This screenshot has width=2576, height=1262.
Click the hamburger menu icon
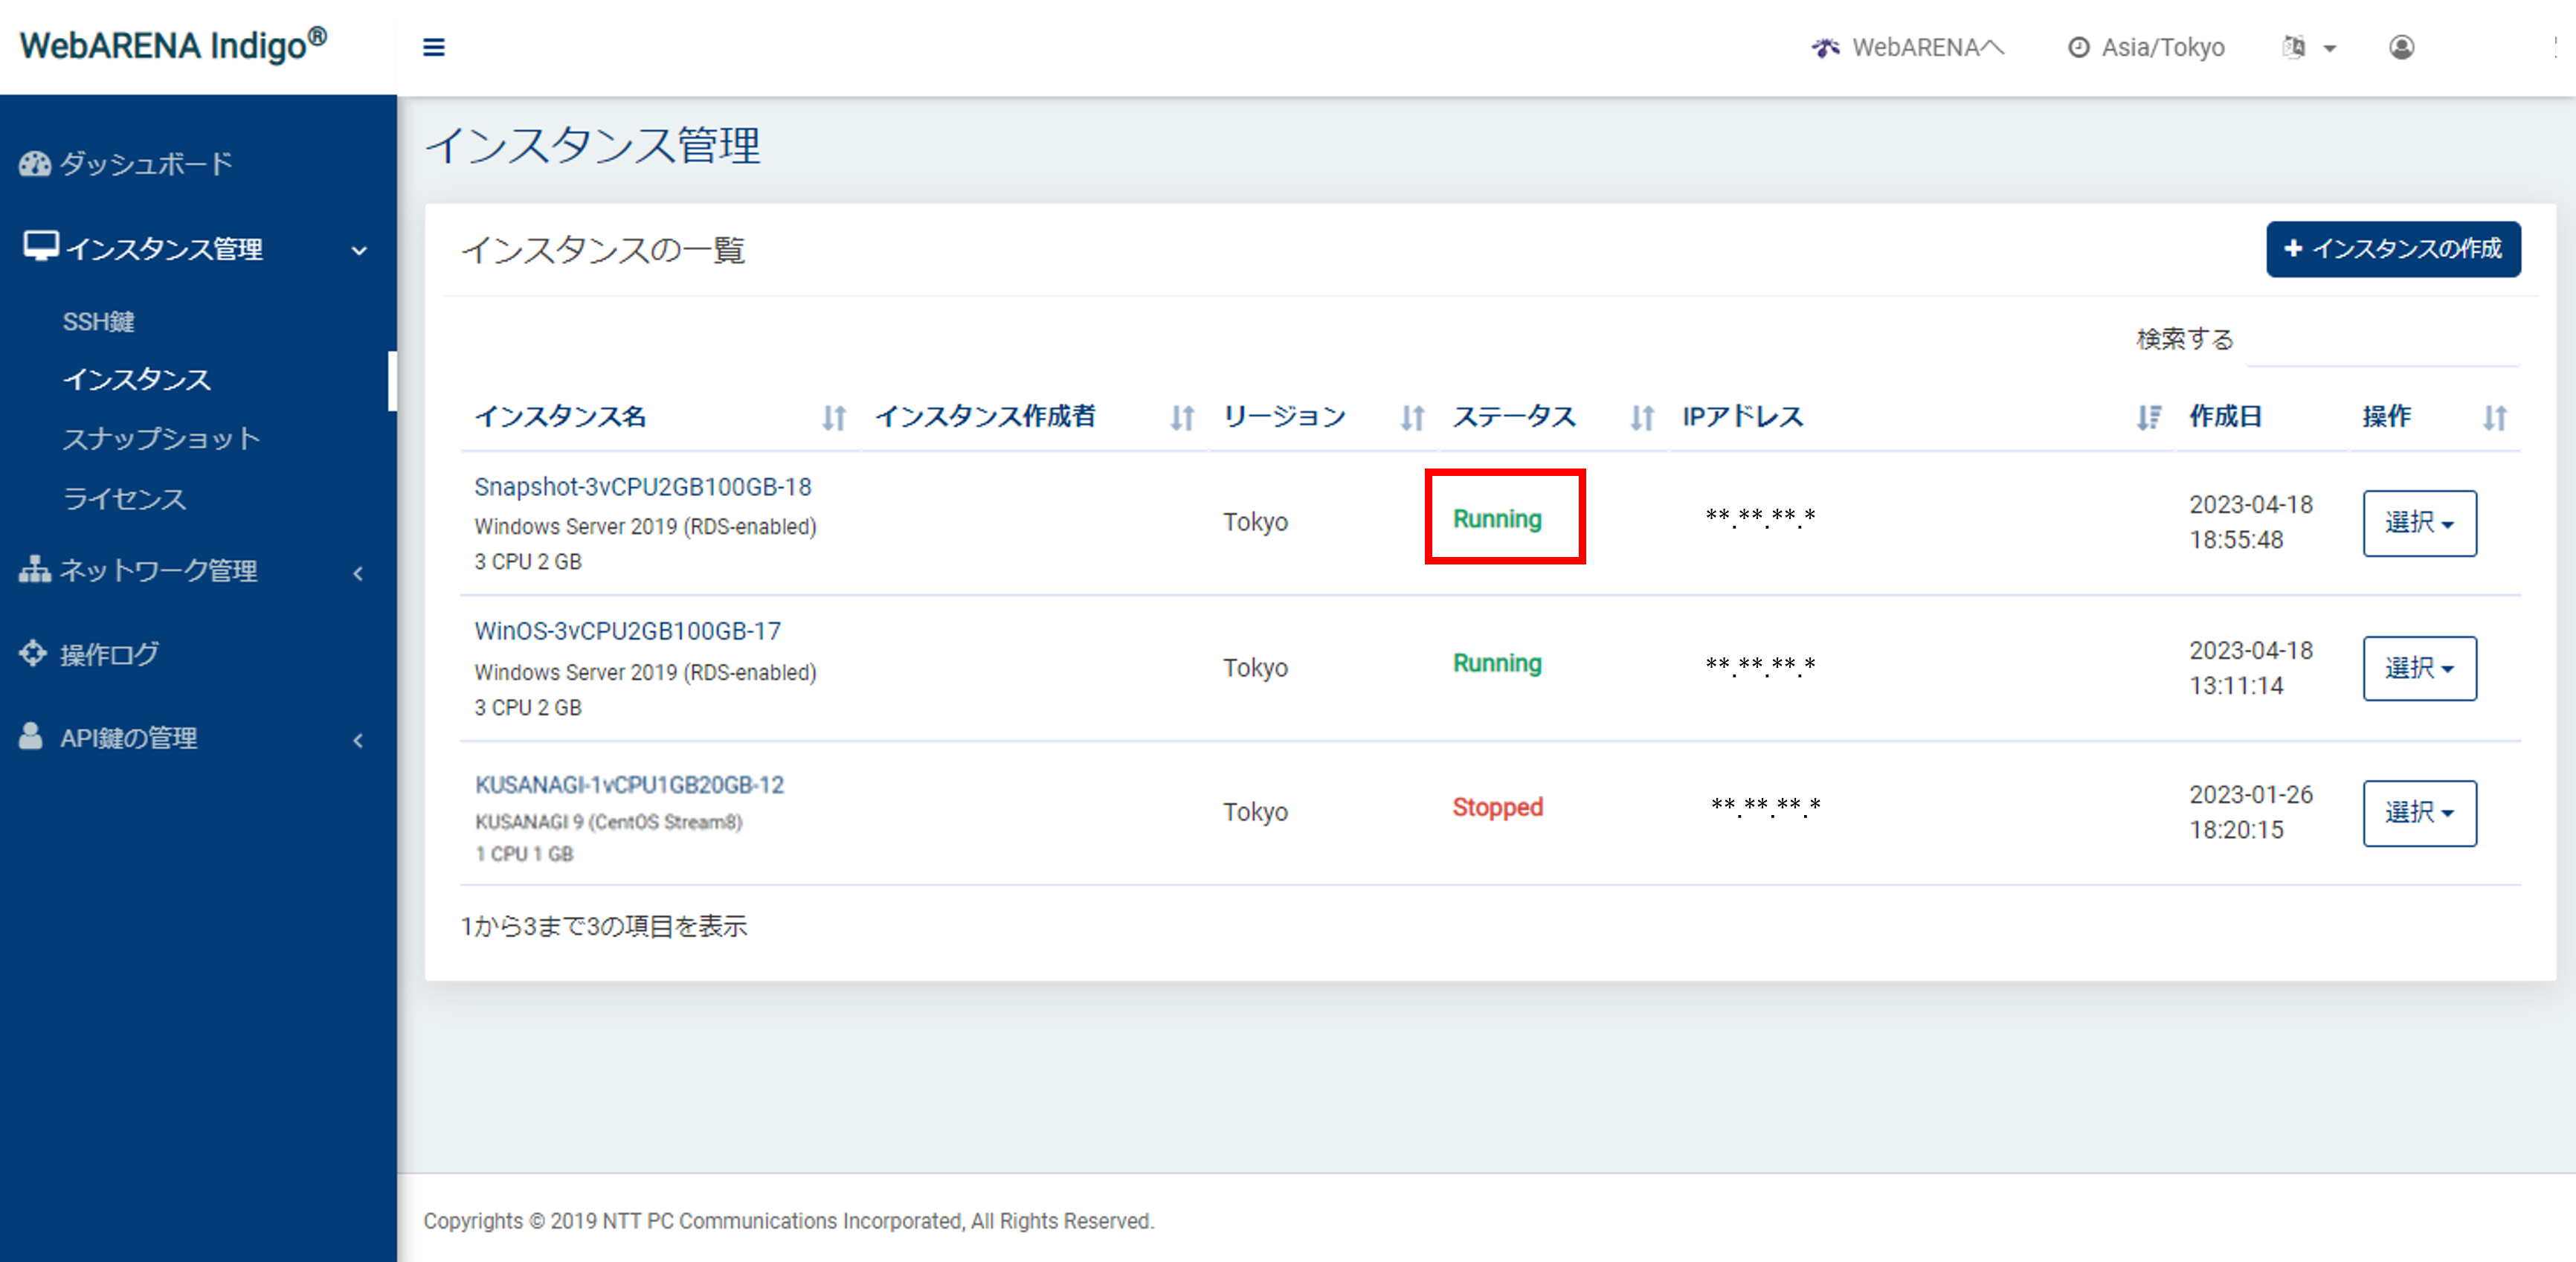tap(433, 47)
